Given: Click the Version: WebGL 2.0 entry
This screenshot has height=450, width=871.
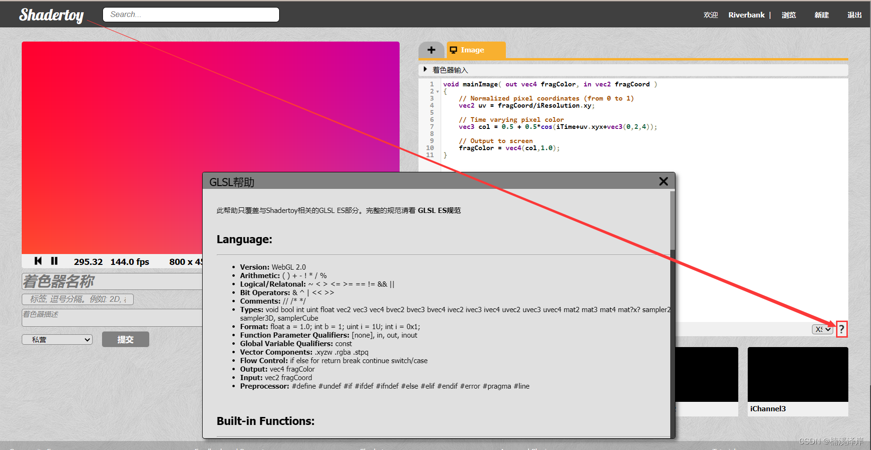Looking at the screenshot, I should coord(273,267).
